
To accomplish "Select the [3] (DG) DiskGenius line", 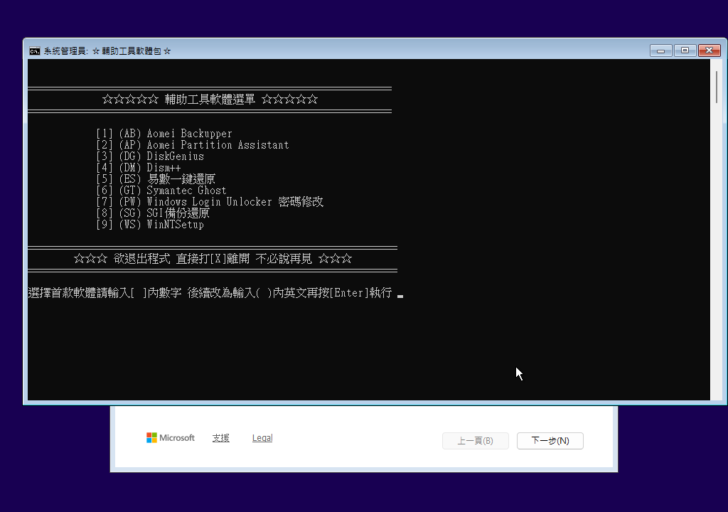I will [150, 156].
